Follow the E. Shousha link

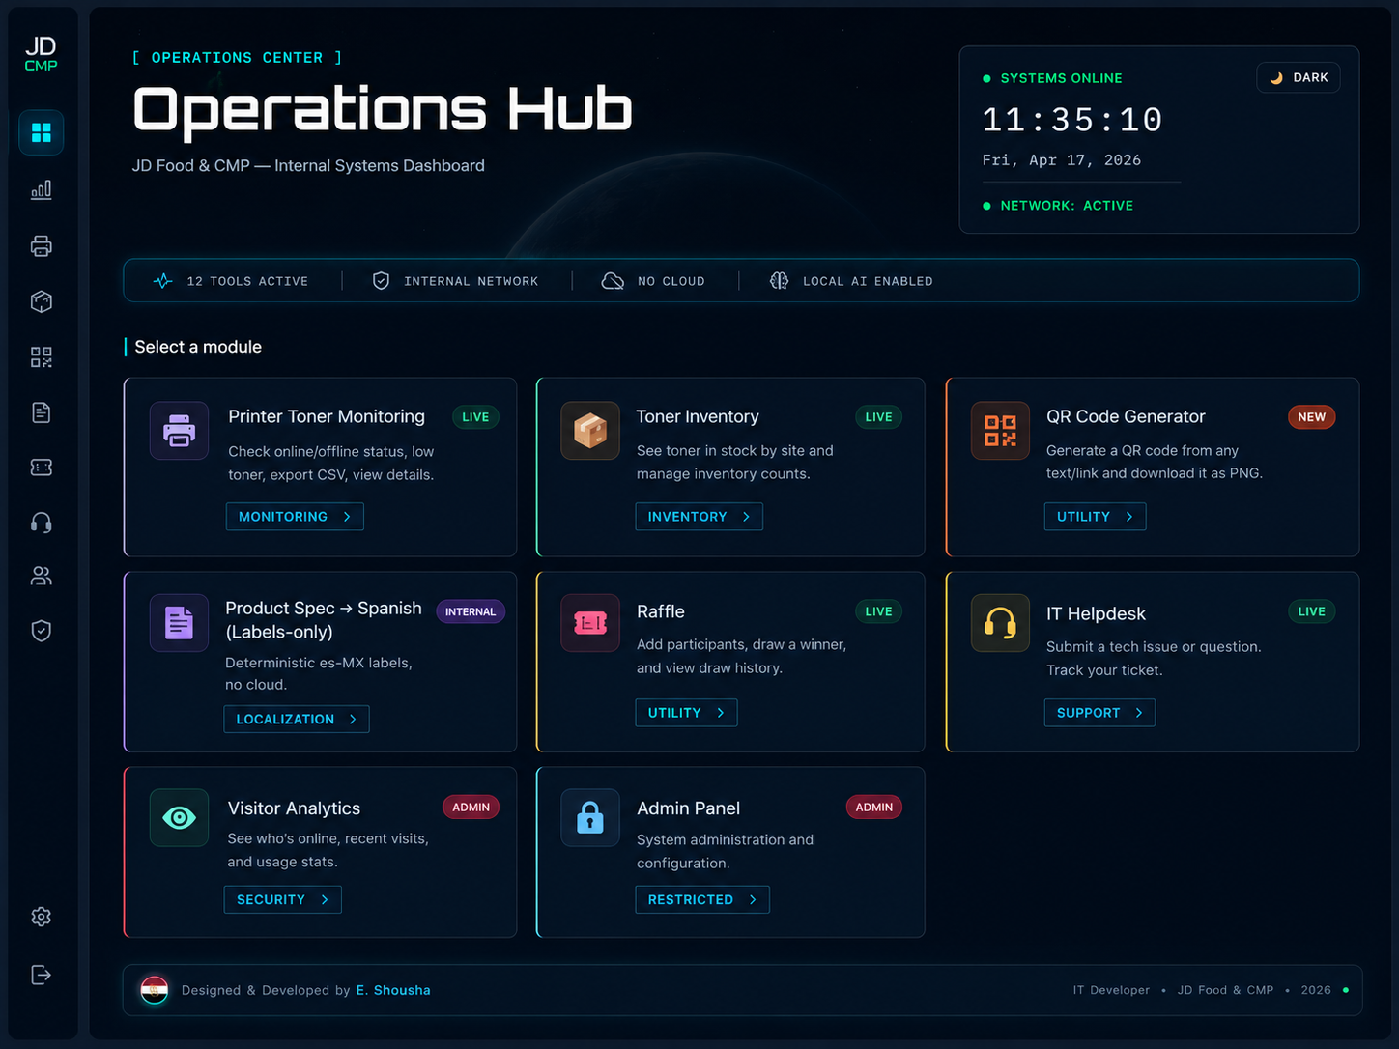coord(393,990)
